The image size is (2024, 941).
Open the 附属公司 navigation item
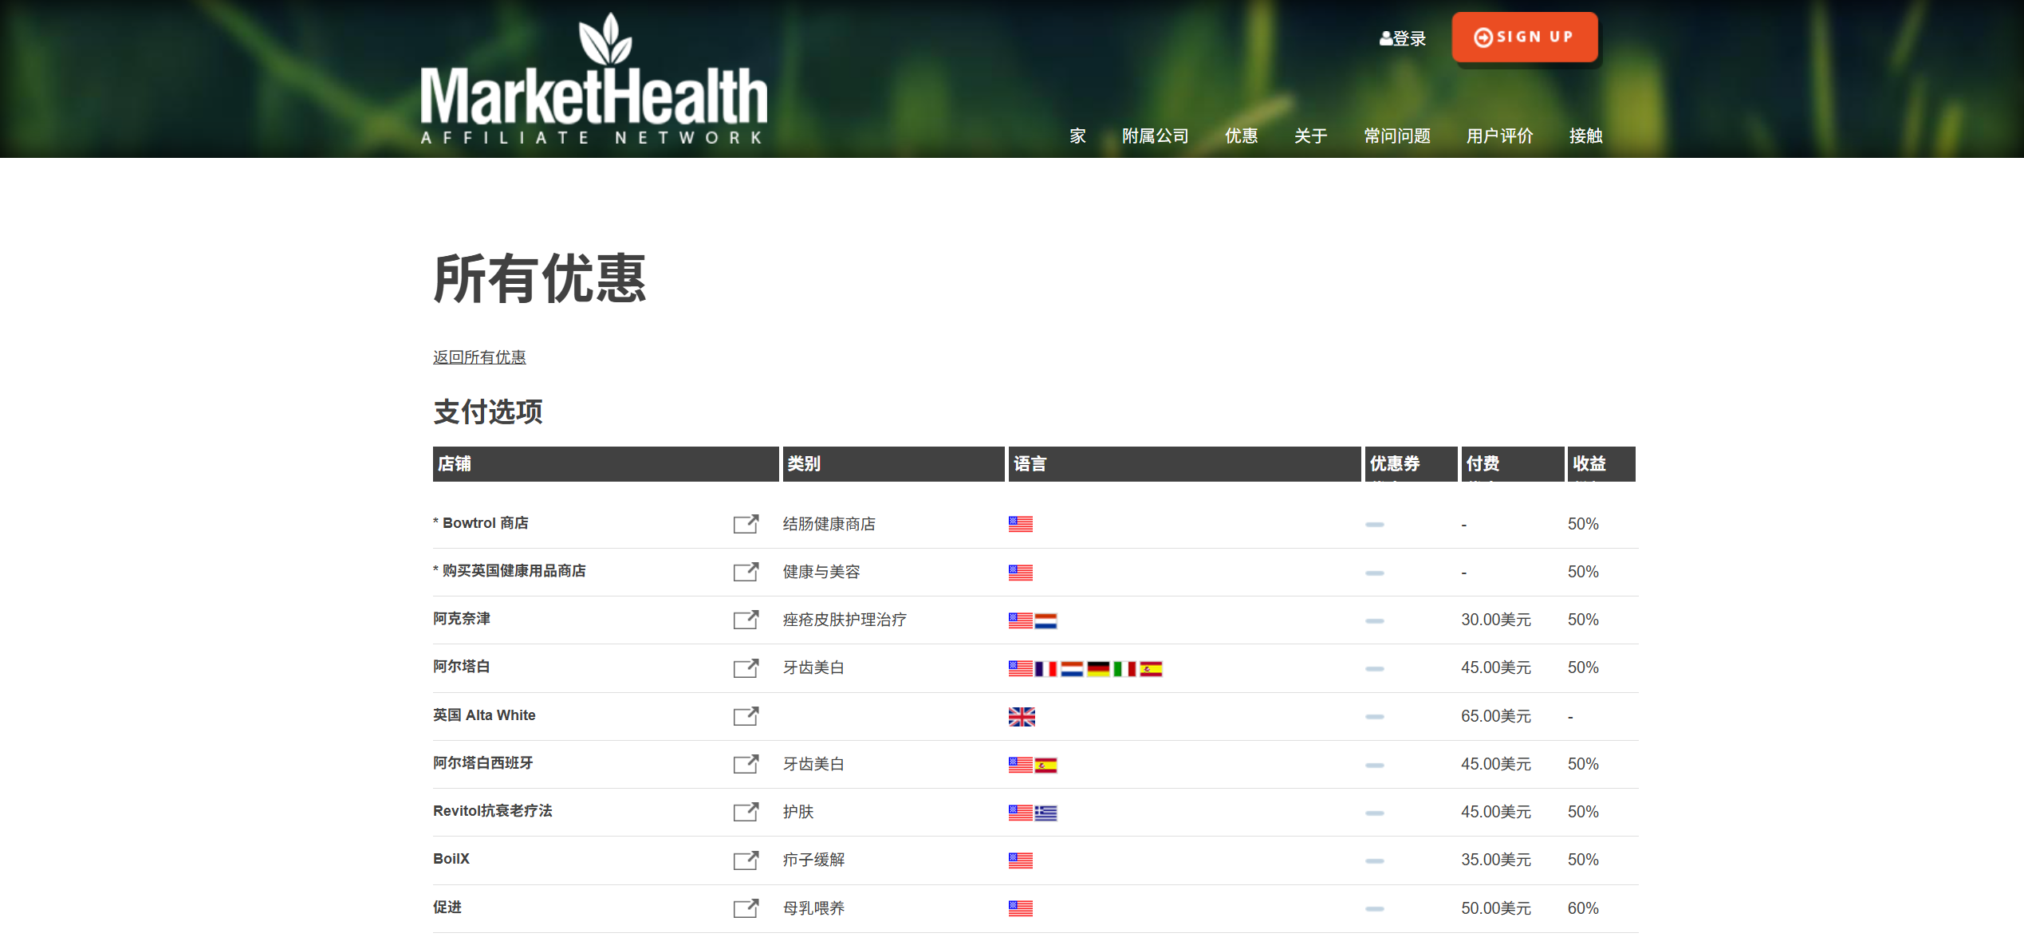(1156, 136)
